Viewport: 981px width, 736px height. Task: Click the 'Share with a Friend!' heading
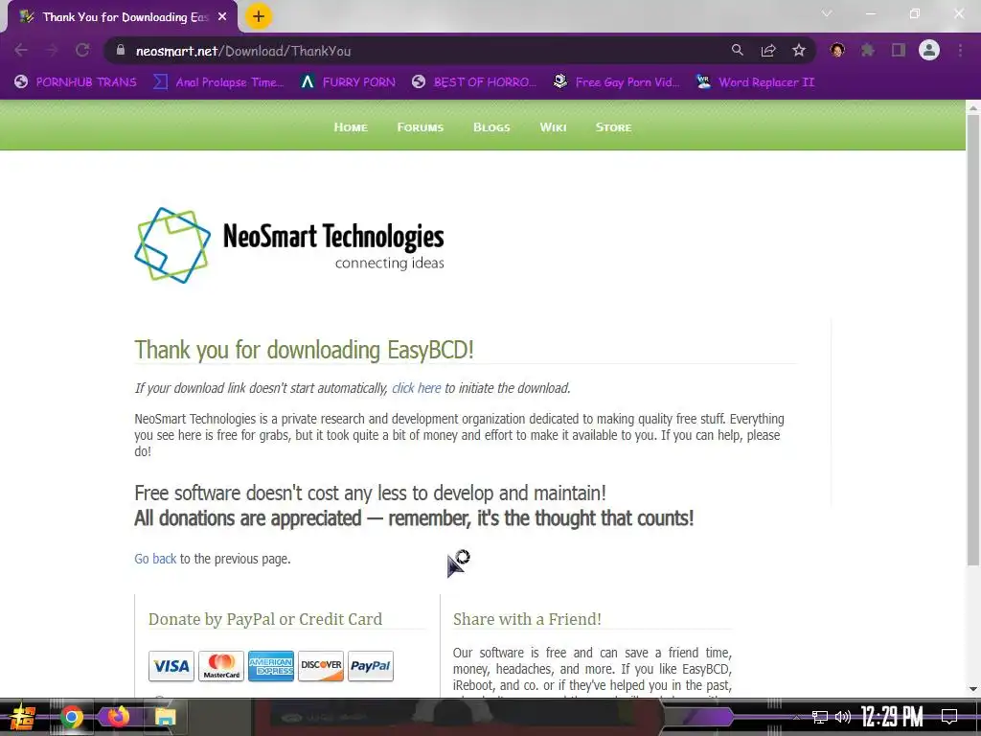[x=528, y=619]
